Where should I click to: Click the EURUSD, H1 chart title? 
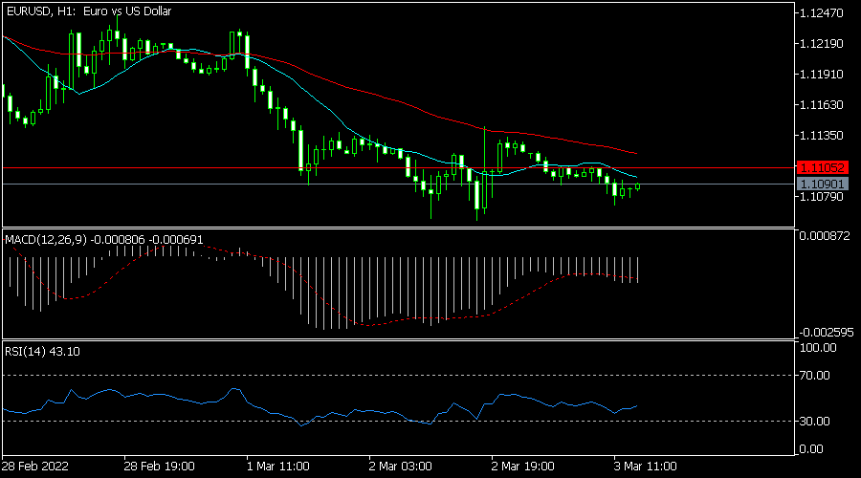[89, 11]
